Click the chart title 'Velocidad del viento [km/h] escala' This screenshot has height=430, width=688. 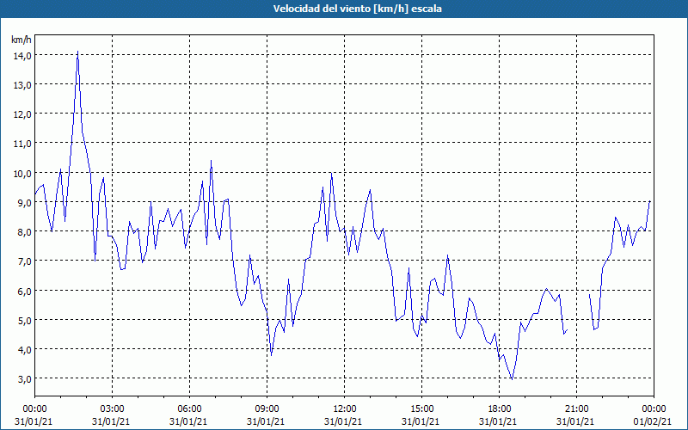(357, 9)
